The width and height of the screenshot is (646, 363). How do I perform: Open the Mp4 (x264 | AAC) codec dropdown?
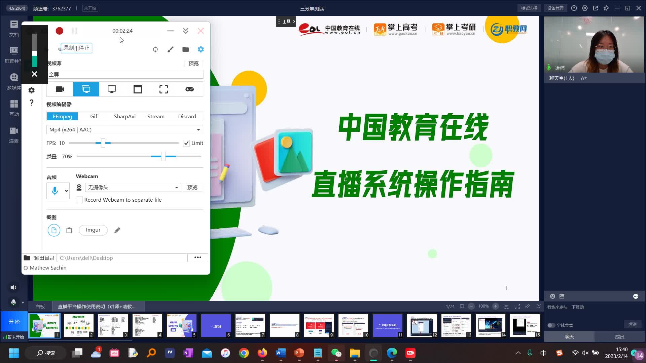(x=125, y=130)
